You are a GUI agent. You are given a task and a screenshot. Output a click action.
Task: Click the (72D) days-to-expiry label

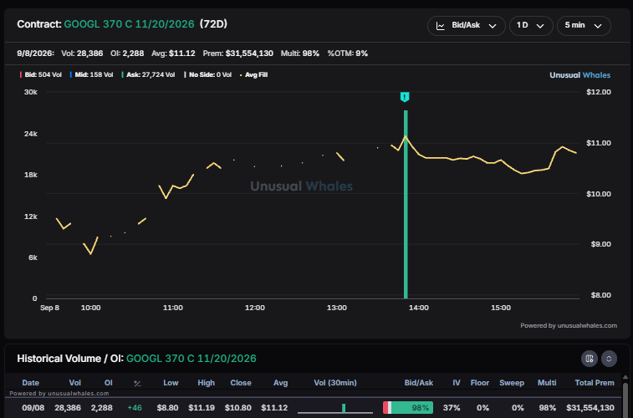click(x=213, y=24)
